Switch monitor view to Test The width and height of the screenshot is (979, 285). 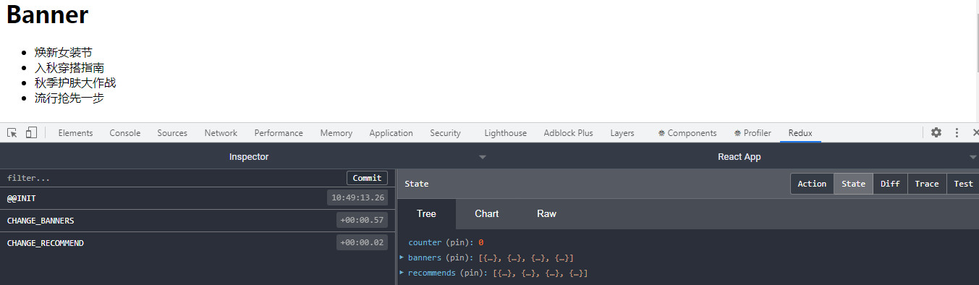[963, 184]
